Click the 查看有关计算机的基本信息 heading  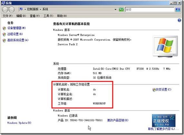(x=72, y=24)
